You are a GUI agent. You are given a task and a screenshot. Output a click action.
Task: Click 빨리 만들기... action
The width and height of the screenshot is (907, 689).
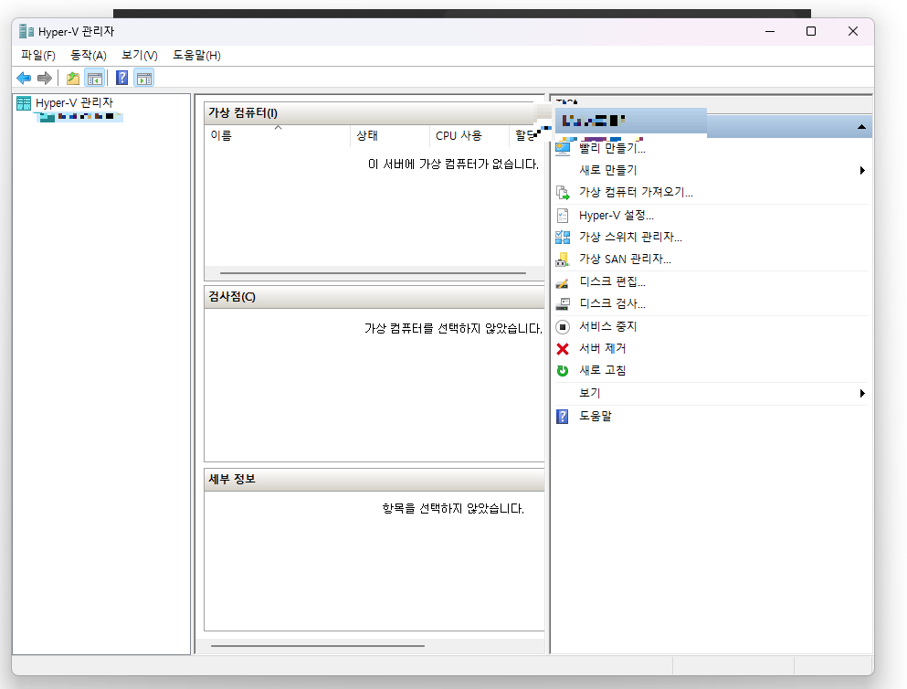pyautogui.click(x=613, y=149)
